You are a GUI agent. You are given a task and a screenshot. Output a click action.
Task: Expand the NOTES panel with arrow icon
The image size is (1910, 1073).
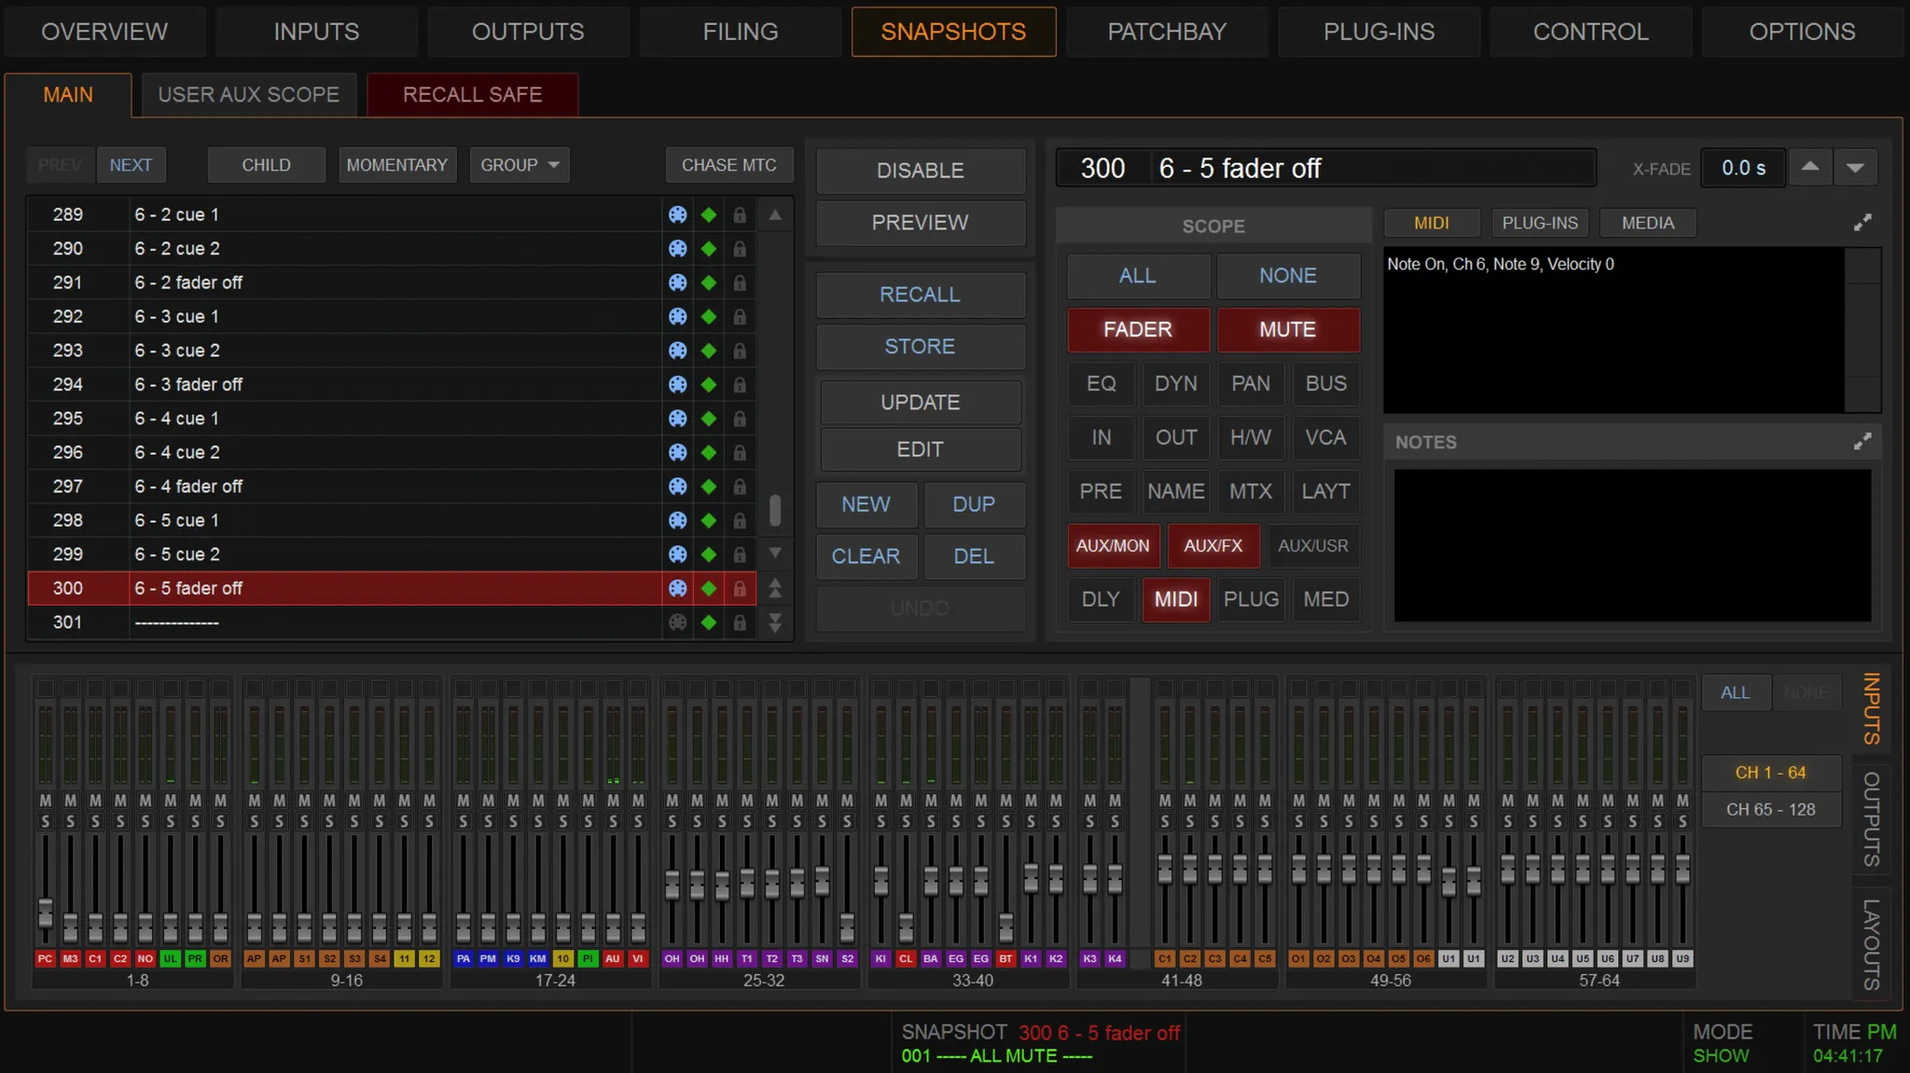click(1862, 442)
